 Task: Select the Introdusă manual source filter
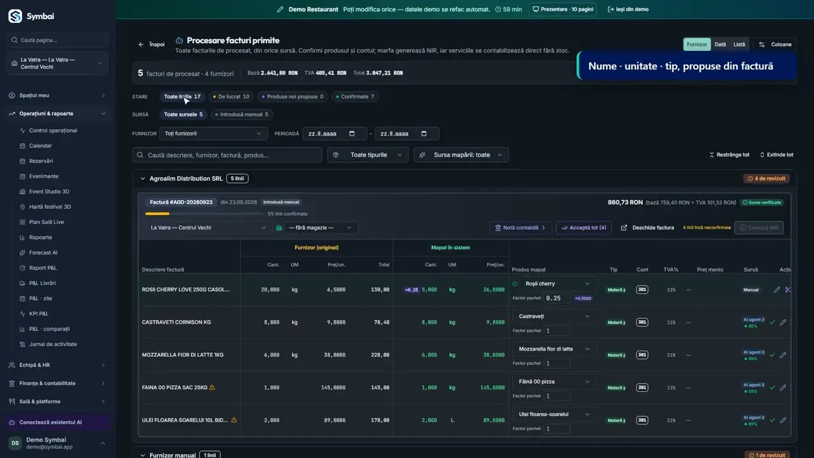241,114
